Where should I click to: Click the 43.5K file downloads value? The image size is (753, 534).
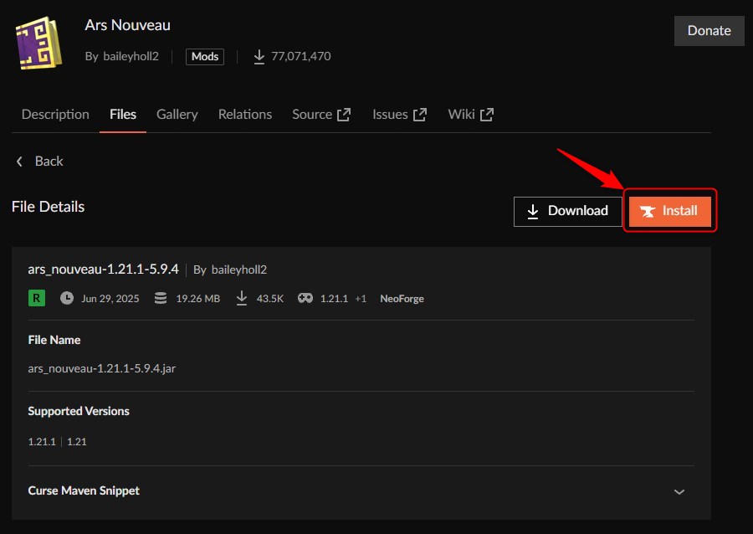[270, 299]
